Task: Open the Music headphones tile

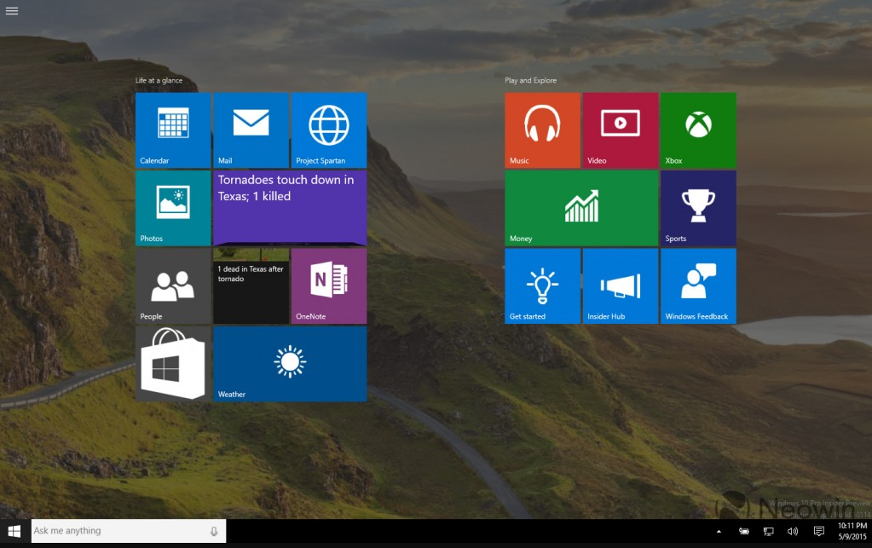Action: click(x=542, y=130)
